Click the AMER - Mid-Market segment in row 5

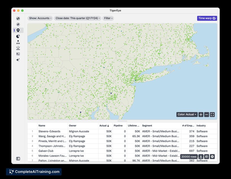pyautogui.click(x=161, y=151)
